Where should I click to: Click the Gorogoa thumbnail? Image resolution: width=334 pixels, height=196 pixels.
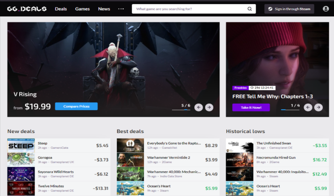[21, 160]
